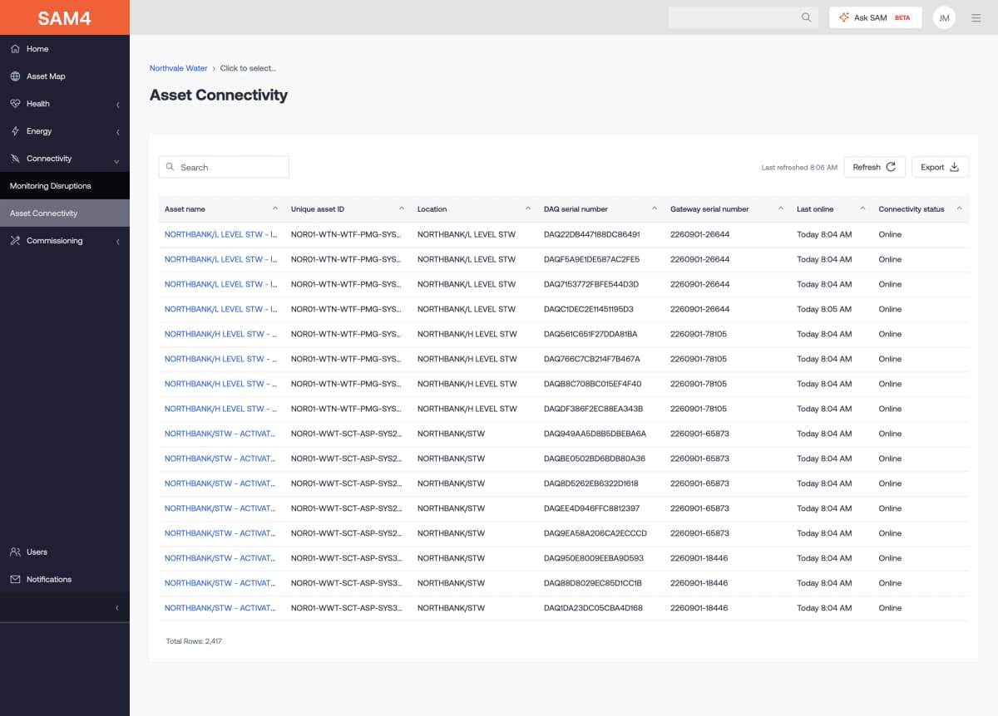Viewport: 998px width, 716px height.
Task: Click the Notifications envelope icon
Action: [15, 580]
